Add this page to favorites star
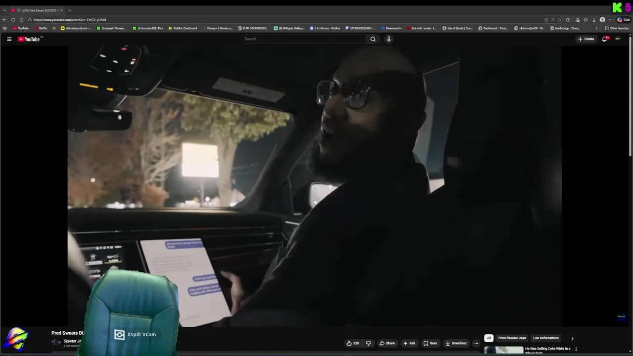This screenshot has height=356, width=633. (559, 20)
